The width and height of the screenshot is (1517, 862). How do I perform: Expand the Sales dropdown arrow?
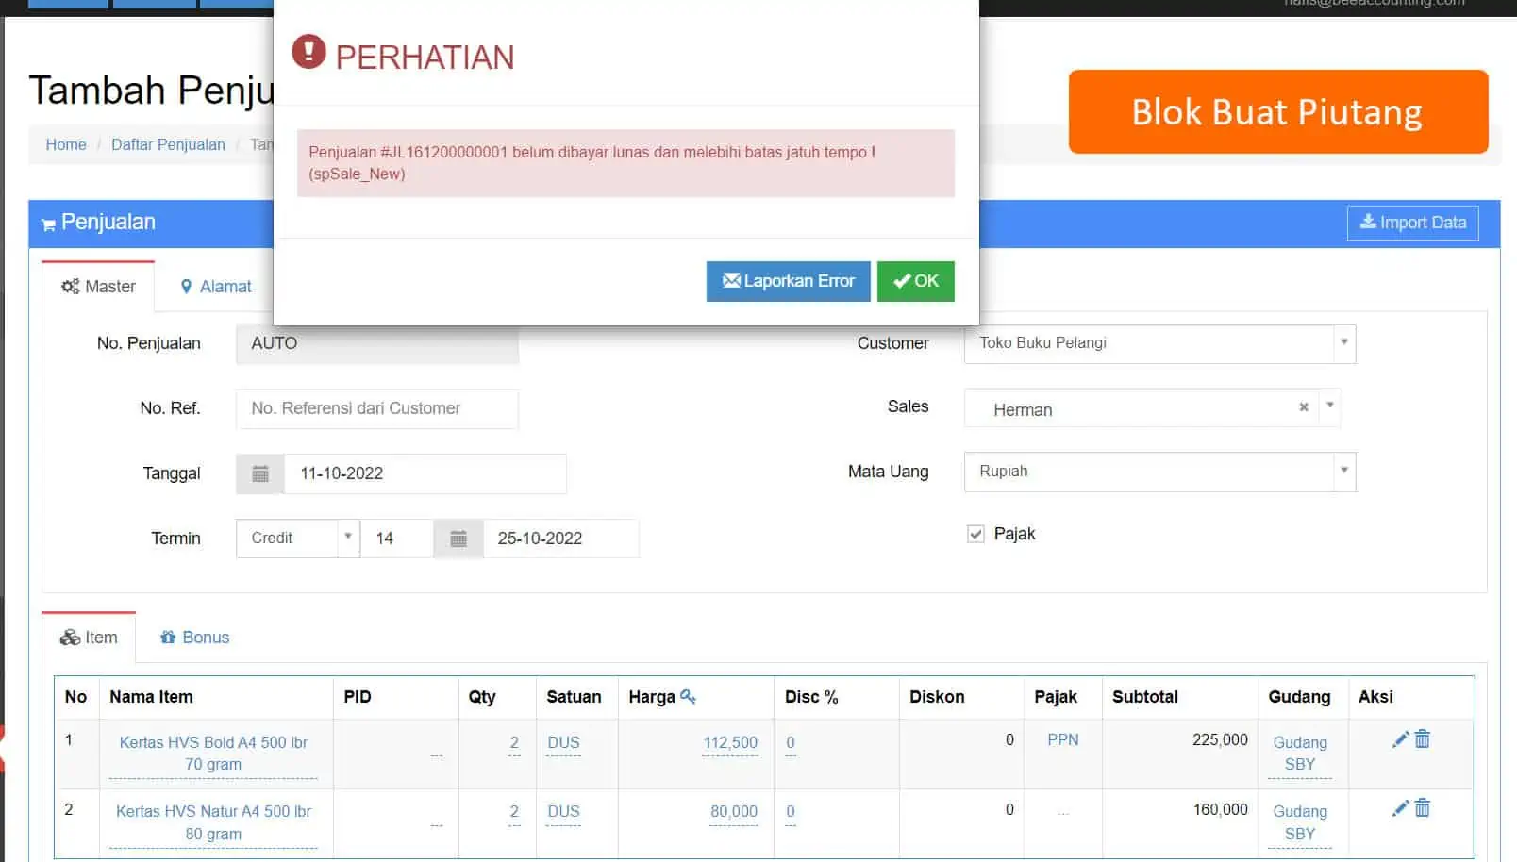pos(1329,406)
